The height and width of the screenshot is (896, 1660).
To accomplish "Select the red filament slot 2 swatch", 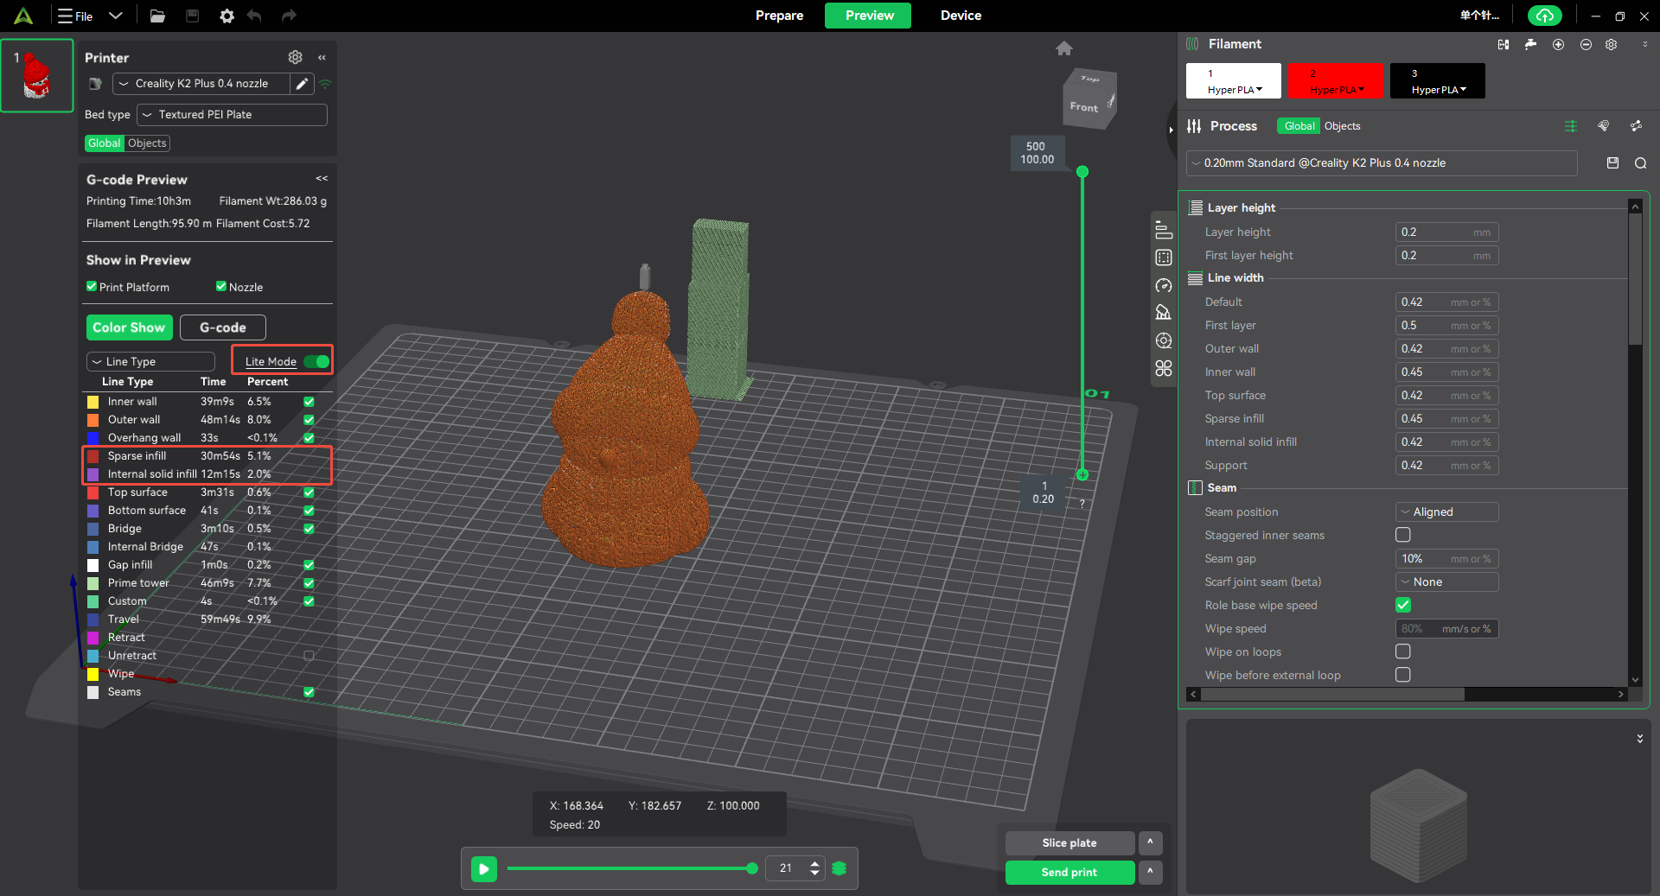I will point(1335,80).
